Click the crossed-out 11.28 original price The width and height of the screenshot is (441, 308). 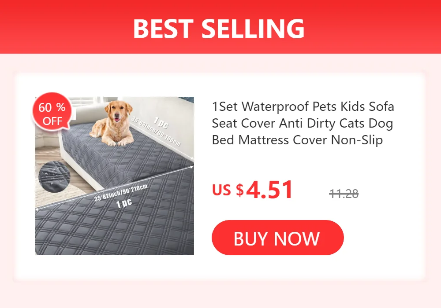344,194
